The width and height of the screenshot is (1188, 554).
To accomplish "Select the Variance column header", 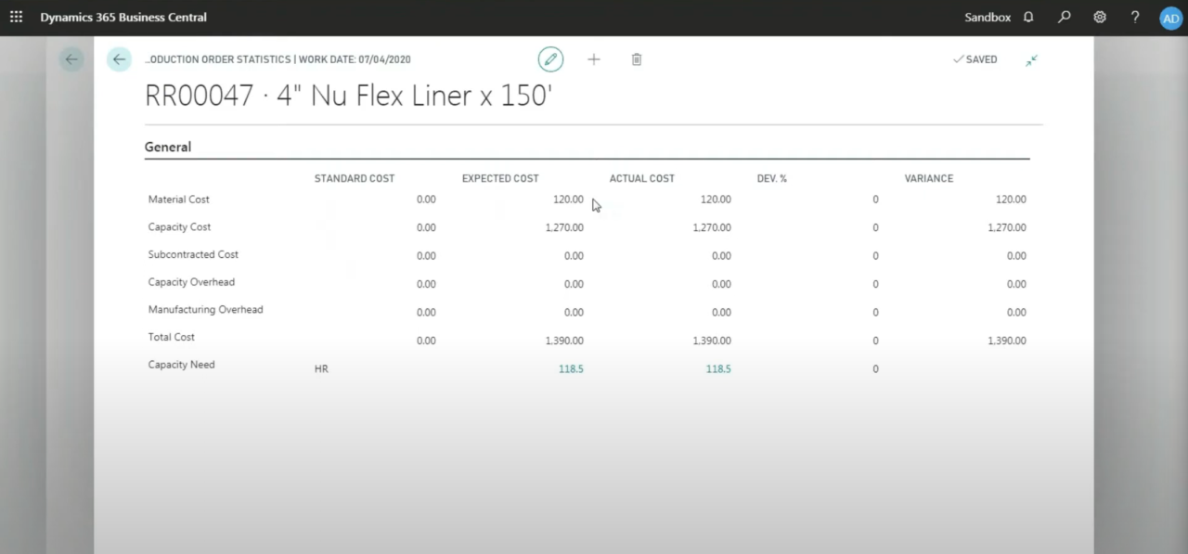I will click(x=929, y=178).
